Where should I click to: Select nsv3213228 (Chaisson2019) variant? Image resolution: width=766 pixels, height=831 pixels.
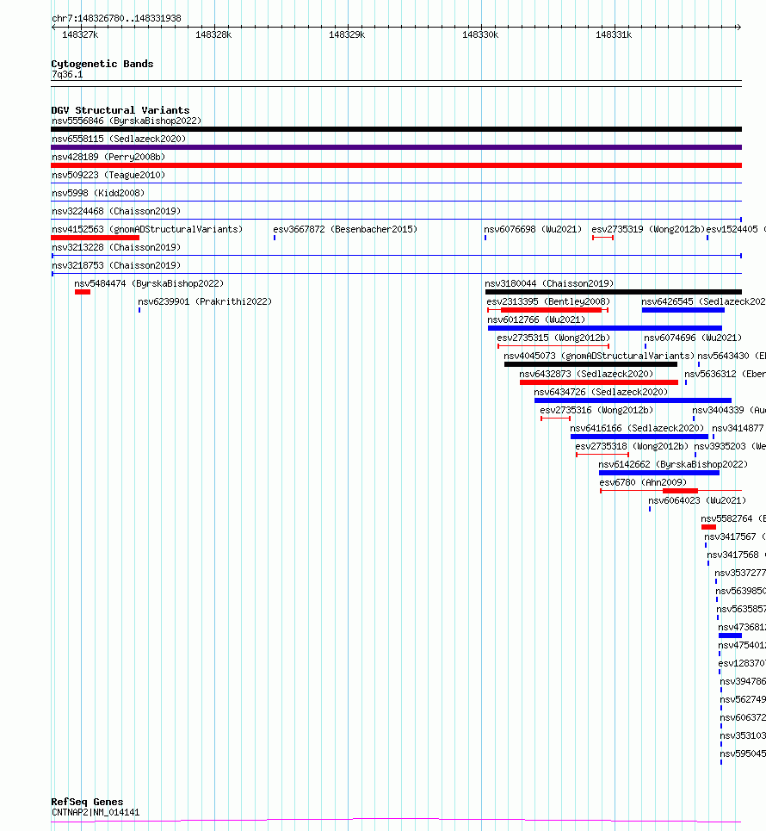(x=116, y=247)
